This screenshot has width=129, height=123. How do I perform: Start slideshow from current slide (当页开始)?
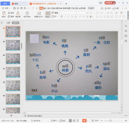(27, 13)
